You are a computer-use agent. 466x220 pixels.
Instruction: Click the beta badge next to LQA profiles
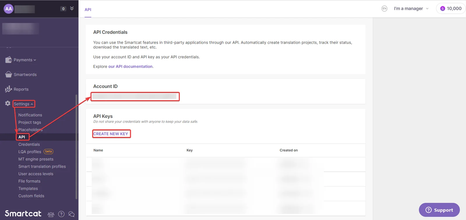(48, 151)
